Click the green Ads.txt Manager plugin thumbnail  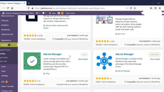[32, 61]
